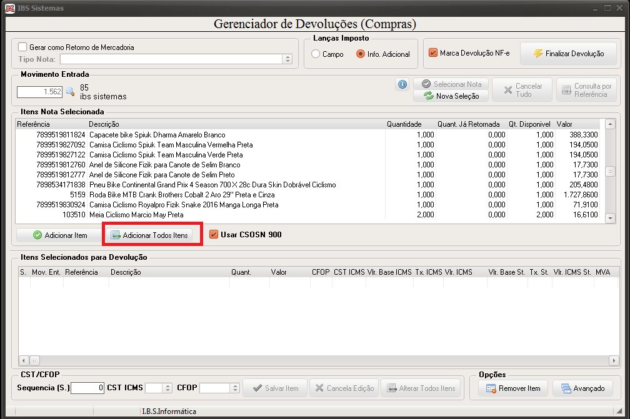
Task: Open the Tipo Nota dropdown
Action: pyautogui.click(x=287, y=59)
